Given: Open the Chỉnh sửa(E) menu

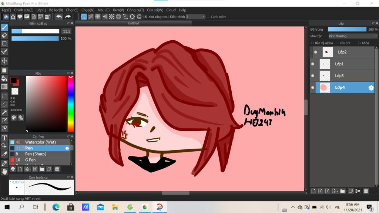Looking at the screenshot, I should [24, 10].
